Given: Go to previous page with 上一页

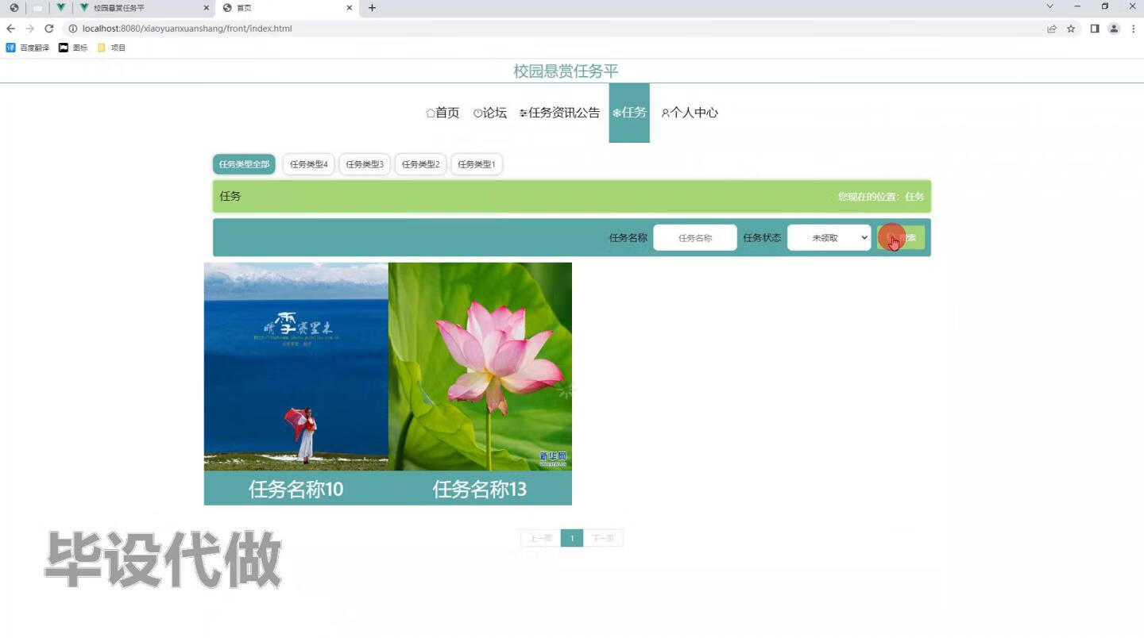Looking at the screenshot, I should coord(540,538).
